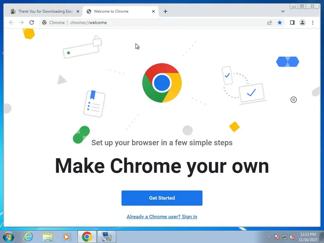The height and width of the screenshot is (243, 324).
Task: Click the blue bookmark star icon
Action: pos(280,22)
